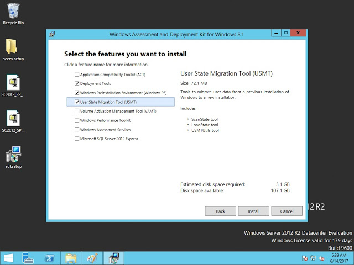Open Server Manager from the taskbar

pyautogui.click(x=29, y=258)
